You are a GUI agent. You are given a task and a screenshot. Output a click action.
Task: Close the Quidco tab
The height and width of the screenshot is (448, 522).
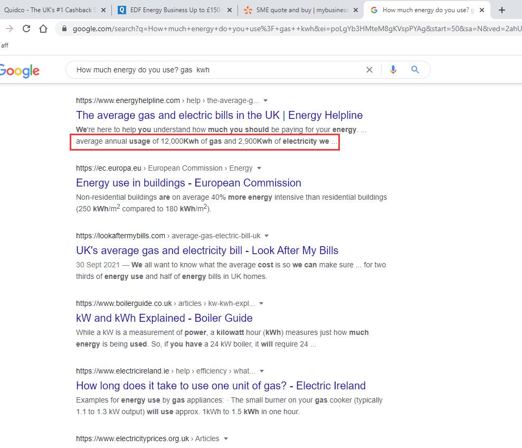coord(103,10)
